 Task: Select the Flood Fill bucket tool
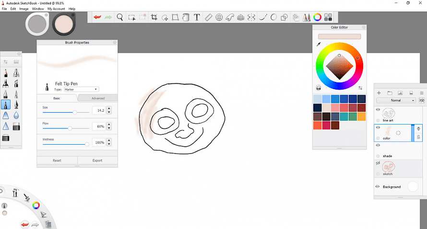(186, 17)
